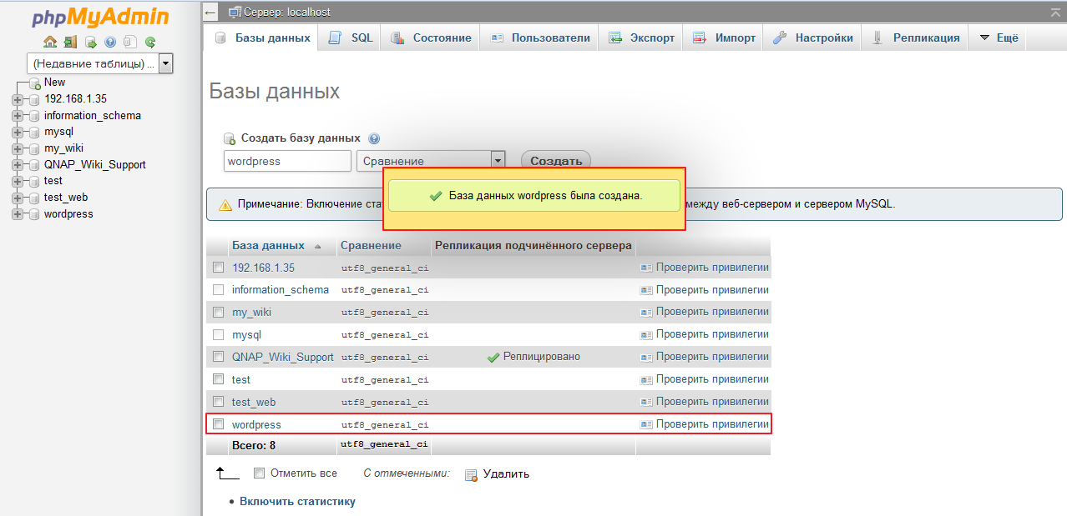
Task: Check the wordpress row checkbox
Action: pyautogui.click(x=218, y=424)
